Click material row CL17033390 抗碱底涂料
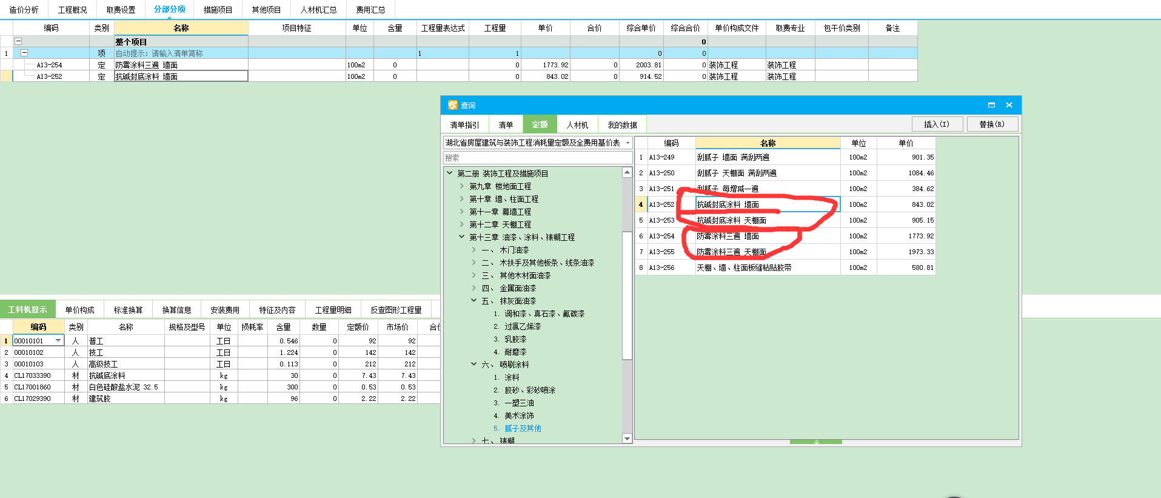The width and height of the screenshot is (1161, 498). (x=219, y=375)
